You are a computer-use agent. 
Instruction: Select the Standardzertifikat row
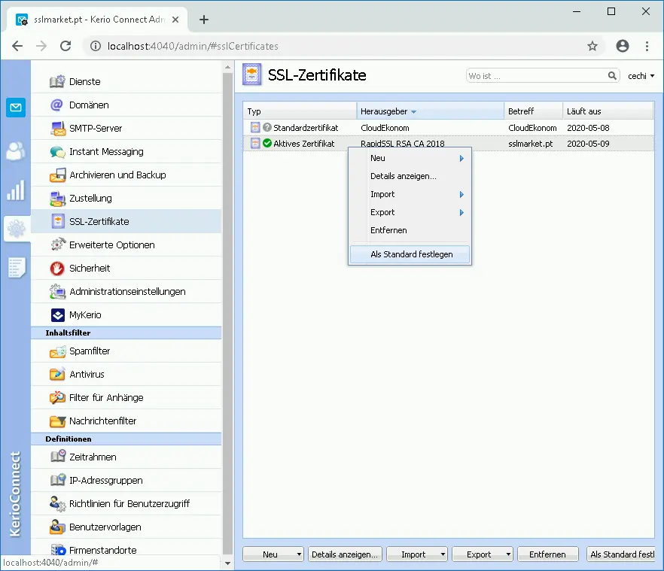449,127
